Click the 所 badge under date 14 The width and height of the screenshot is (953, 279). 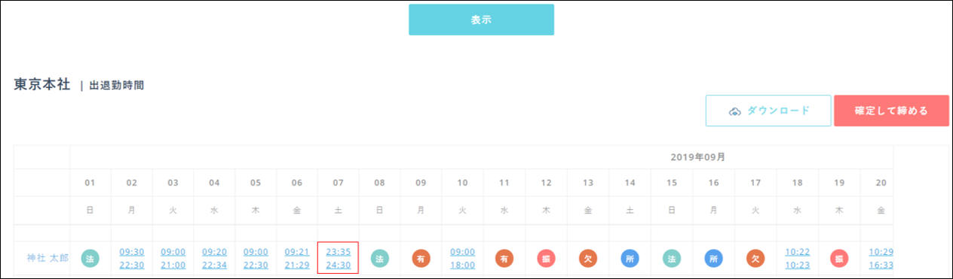point(630,259)
